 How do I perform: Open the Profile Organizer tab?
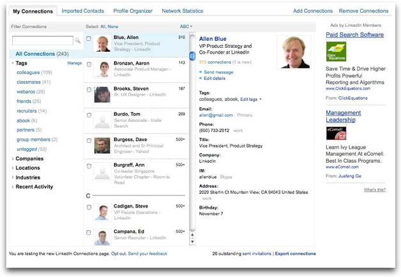click(133, 11)
